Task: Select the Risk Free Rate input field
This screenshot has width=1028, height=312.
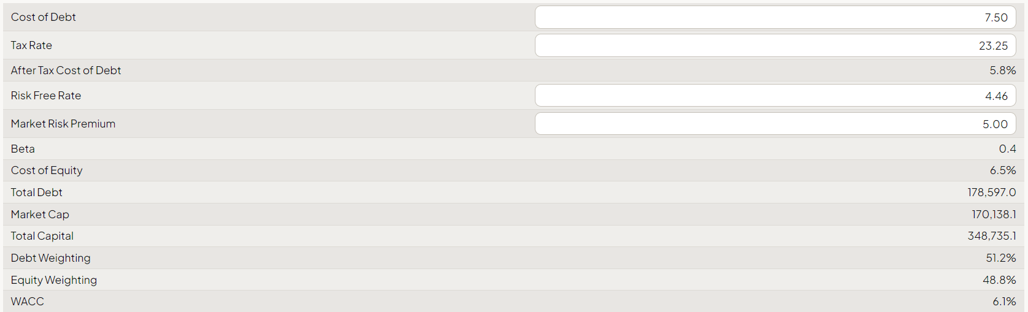Action: tap(775, 96)
